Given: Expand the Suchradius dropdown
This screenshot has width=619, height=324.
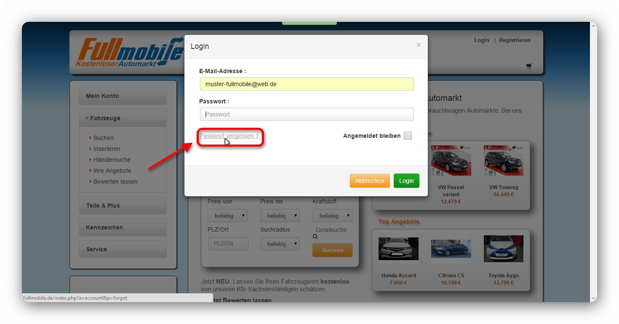Looking at the screenshot, I should point(280,244).
